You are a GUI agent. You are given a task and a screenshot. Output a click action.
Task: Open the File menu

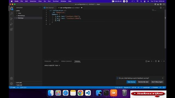point(22,1)
